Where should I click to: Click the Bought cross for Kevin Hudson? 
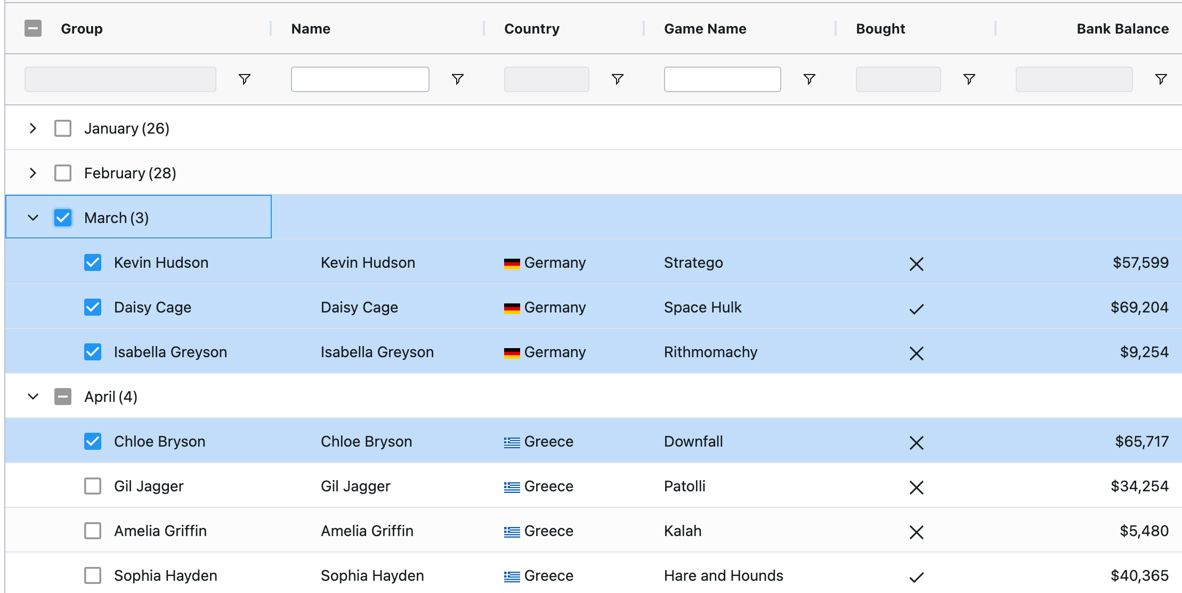tap(916, 263)
